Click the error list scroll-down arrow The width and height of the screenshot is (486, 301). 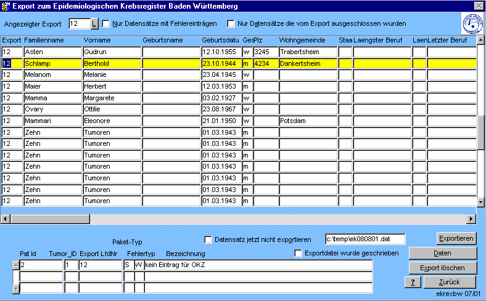click(x=15, y=289)
